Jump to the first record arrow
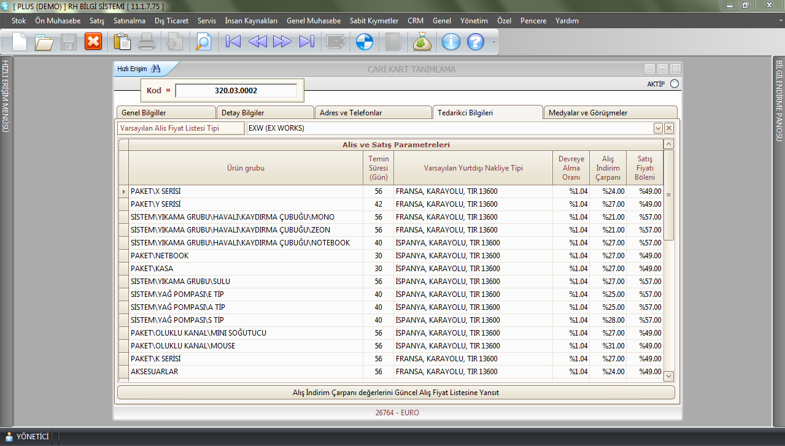Viewport: 785px width, 446px height. click(233, 42)
